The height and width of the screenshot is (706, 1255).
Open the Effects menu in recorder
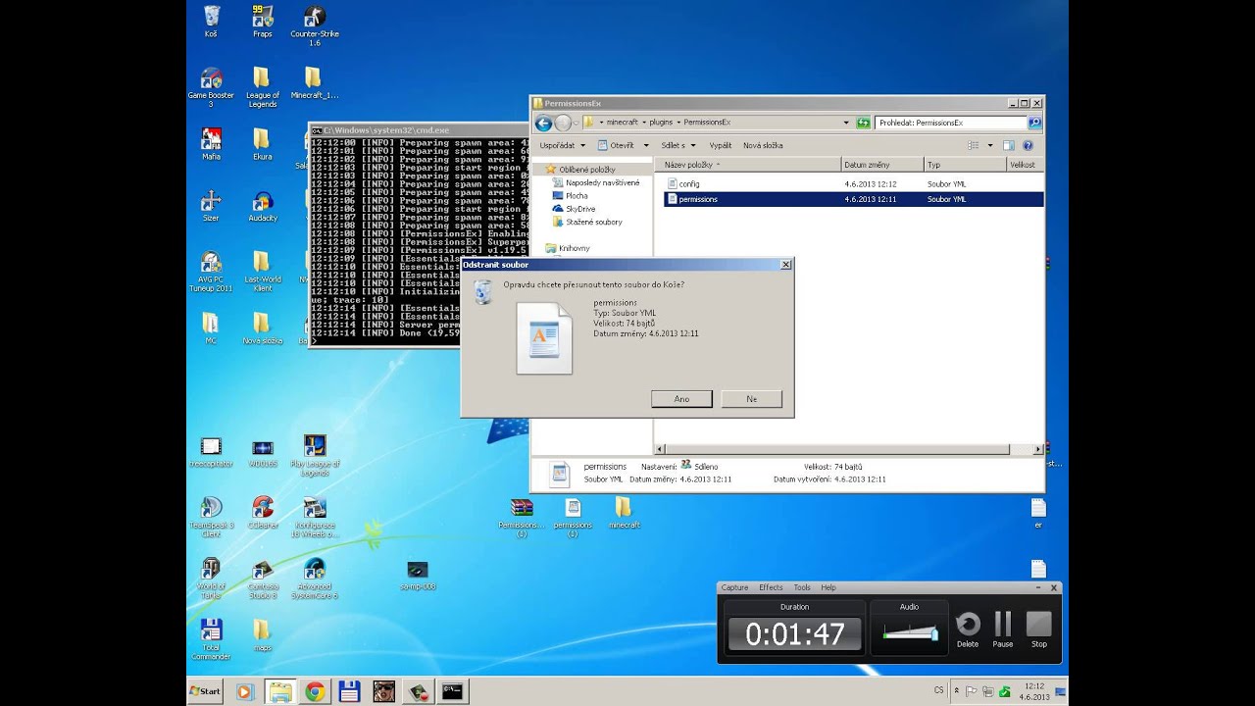771,587
